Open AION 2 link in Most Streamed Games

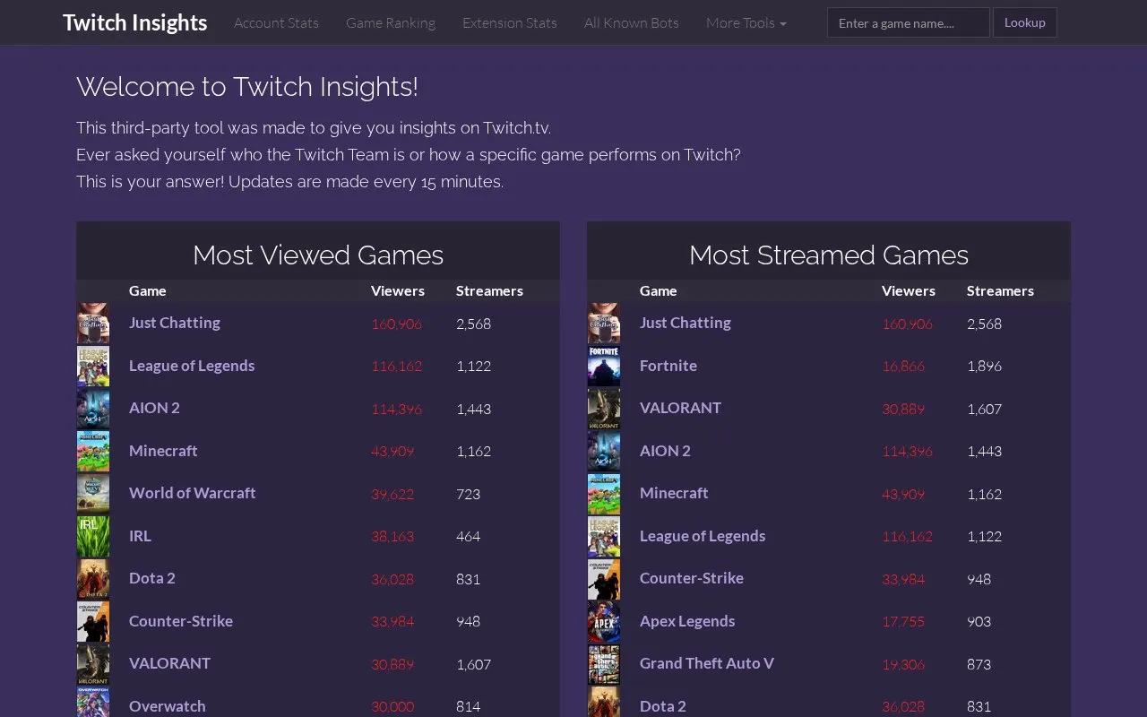tap(665, 451)
